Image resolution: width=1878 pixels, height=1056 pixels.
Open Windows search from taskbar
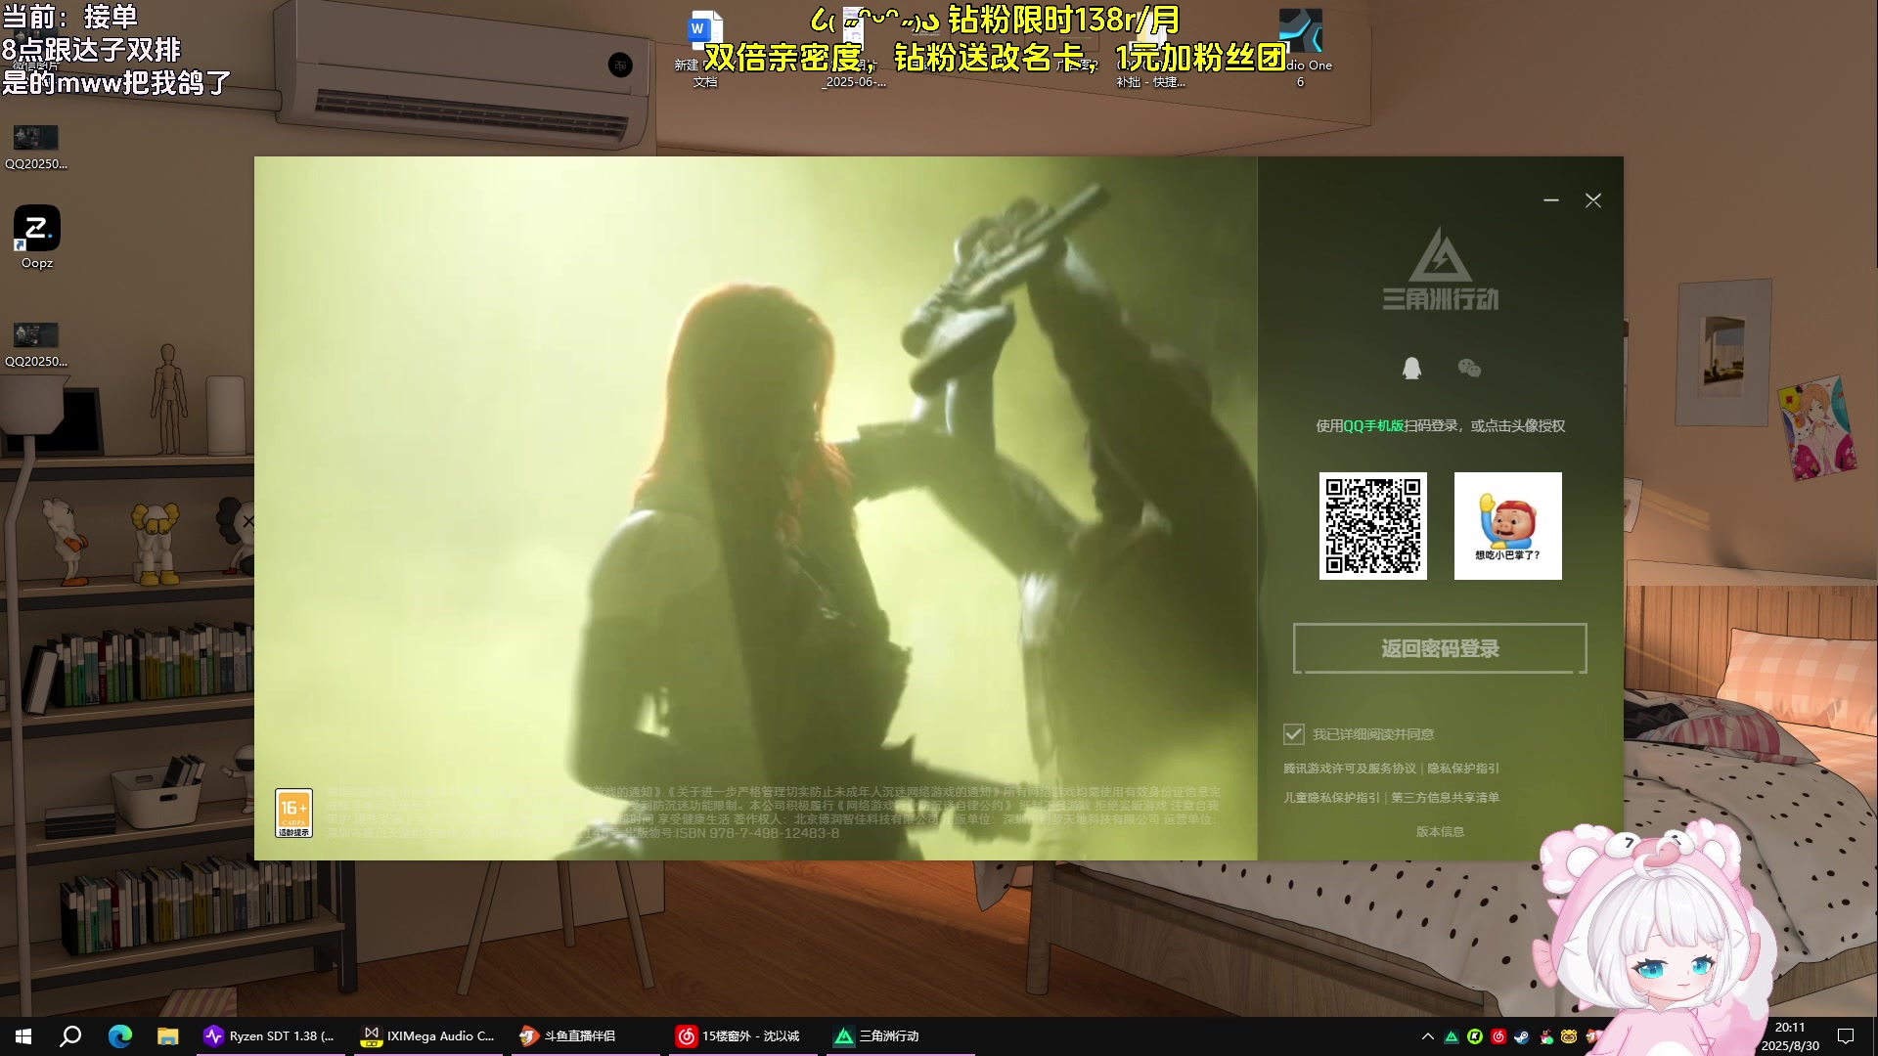coord(70,1036)
